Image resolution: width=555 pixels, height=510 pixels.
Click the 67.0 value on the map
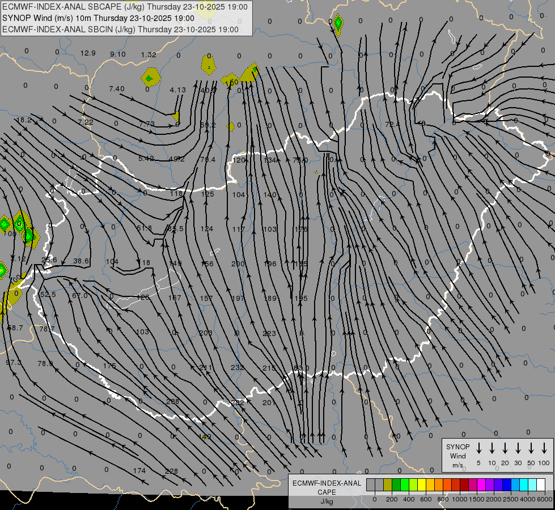[79, 296]
